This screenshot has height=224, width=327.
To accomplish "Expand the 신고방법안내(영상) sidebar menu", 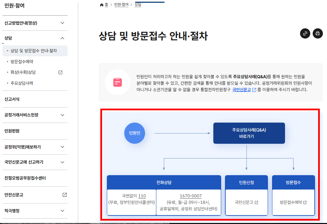I will [x=62, y=23].
